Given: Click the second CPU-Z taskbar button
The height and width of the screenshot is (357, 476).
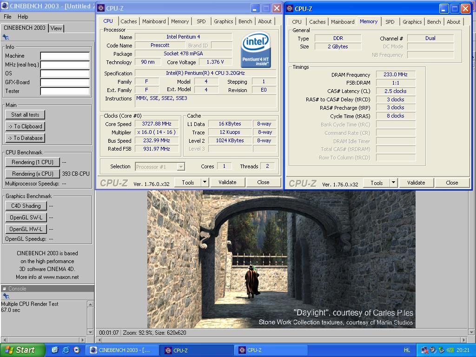Looking at the screenshot, I should pyautogui.click(x=271, y=350).
